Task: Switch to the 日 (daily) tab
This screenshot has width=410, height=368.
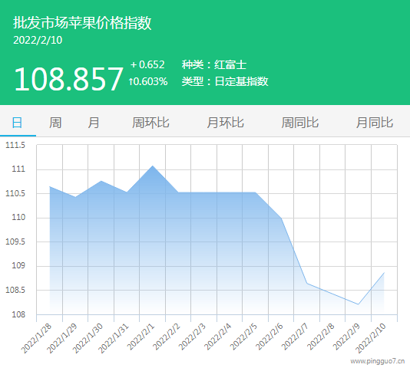Action: pyautogui.click(x=17, y=123)
